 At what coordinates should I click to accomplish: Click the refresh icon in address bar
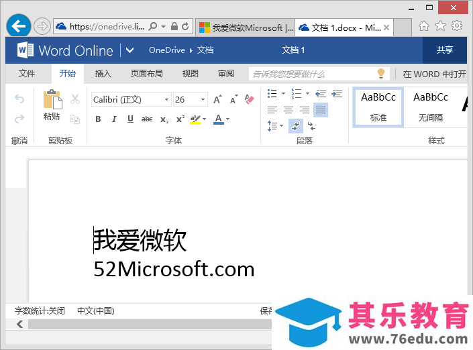185,26
